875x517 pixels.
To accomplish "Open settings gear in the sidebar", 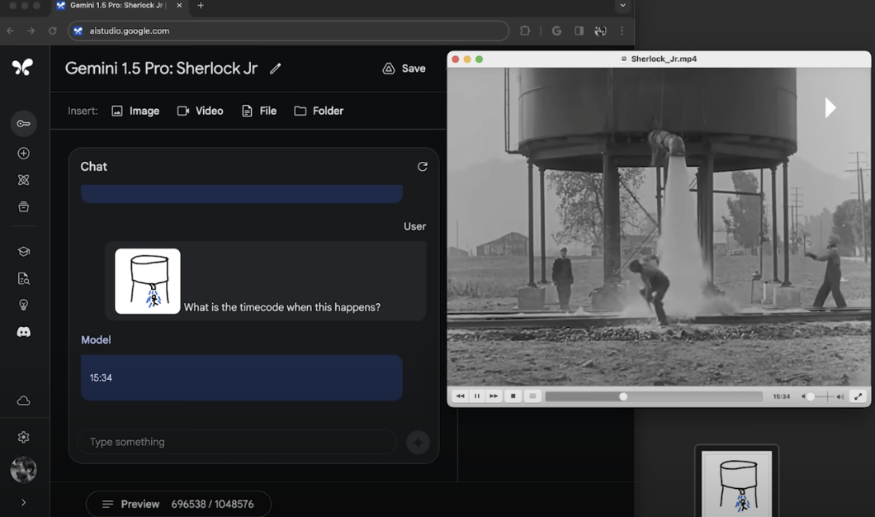I will pos(23,437).
